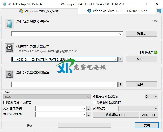The height and width of the screenshot is (132, 163).
Task: Click the install image file location icon
Action: [9, 24]
